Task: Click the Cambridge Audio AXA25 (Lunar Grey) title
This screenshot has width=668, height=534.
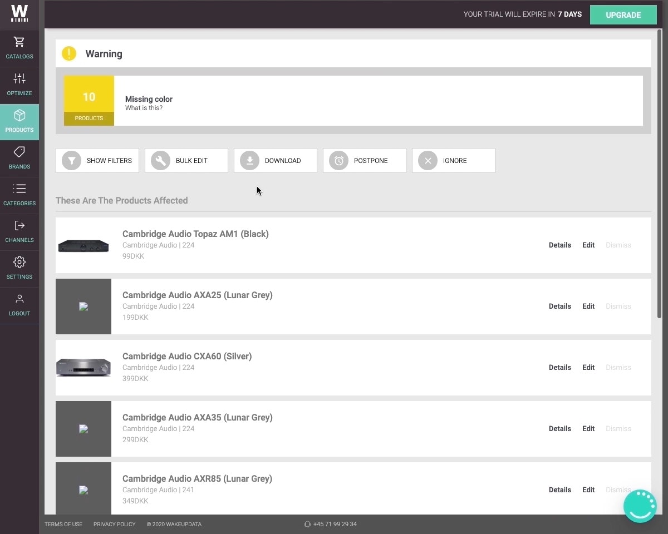Action: coord(198,295)
